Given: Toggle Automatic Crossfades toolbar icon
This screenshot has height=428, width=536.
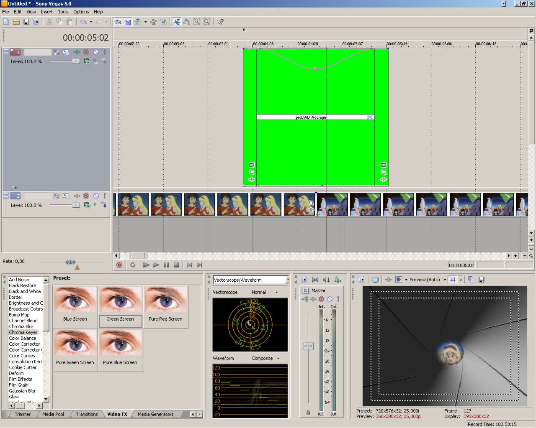Looking at the screenshot, I should click(128, 22).
